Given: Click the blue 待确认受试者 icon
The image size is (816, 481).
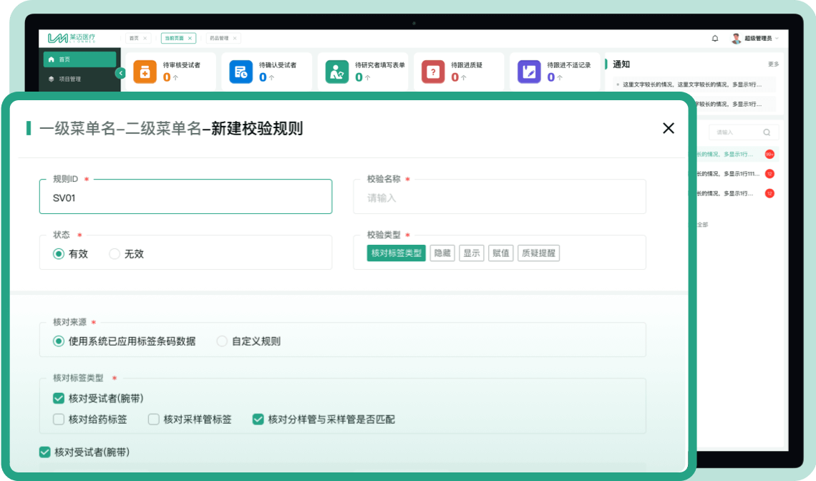Looking at the screenshot, I should pos(241,72).
